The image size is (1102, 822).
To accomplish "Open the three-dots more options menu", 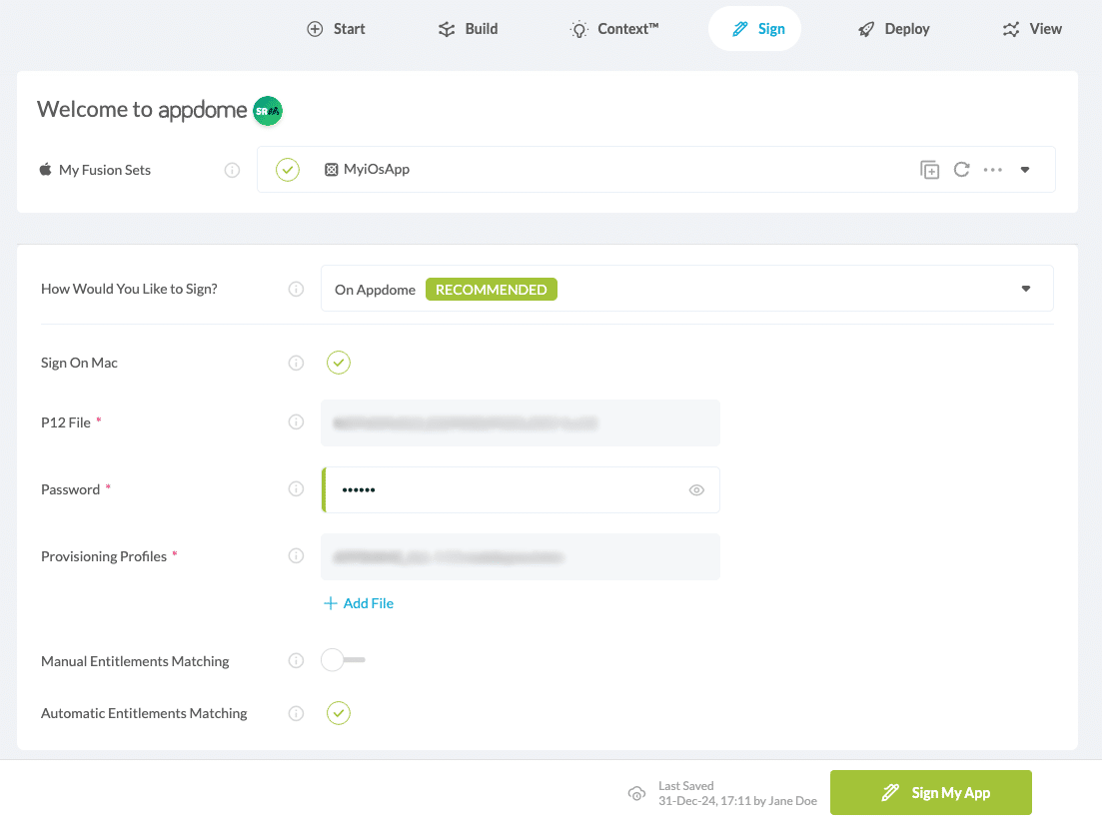I will tap(992, 170).
